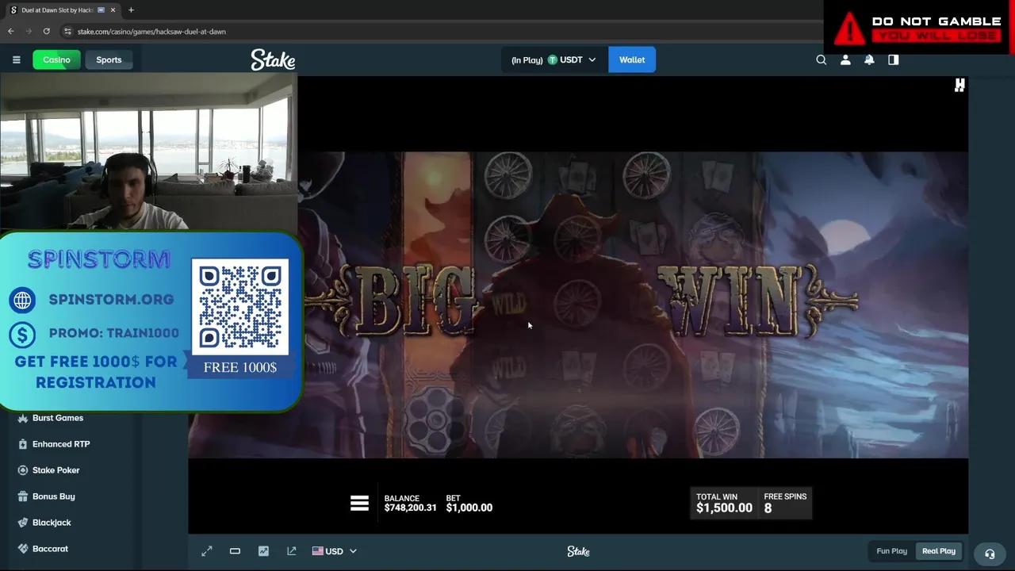Open the notifications bell
The height and width of the screenshot is (571, 1015).
[x=869, y=59]
